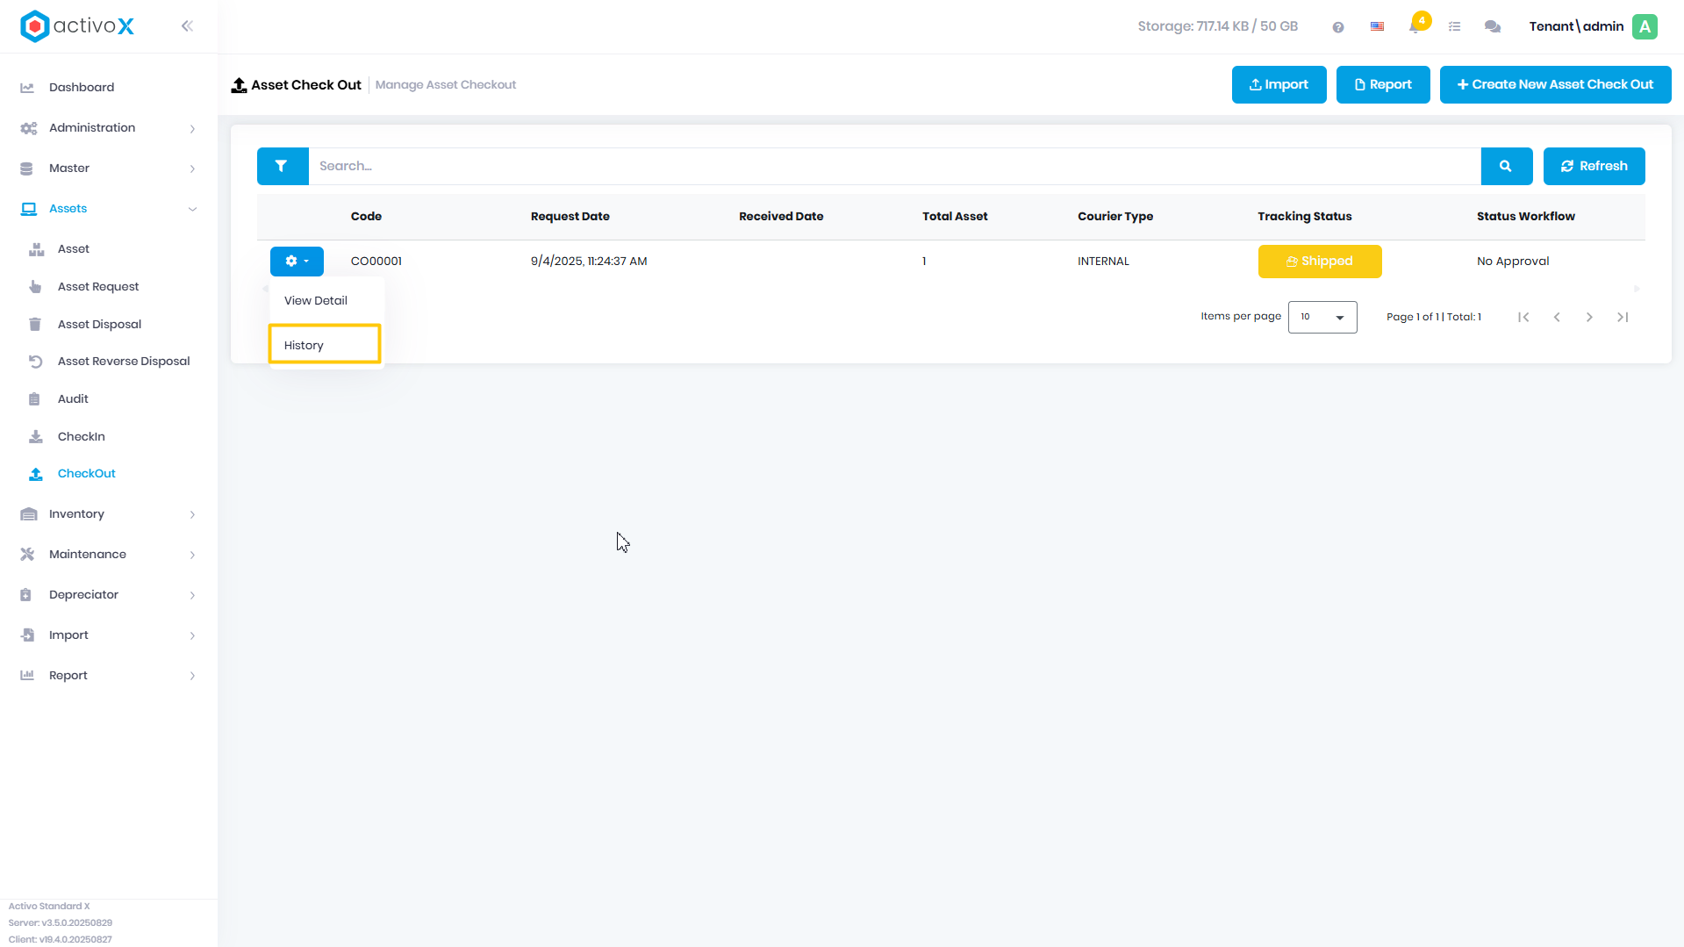Open the Asset submenu item
Screen dimensions: 1684x947
pos(74,249)
